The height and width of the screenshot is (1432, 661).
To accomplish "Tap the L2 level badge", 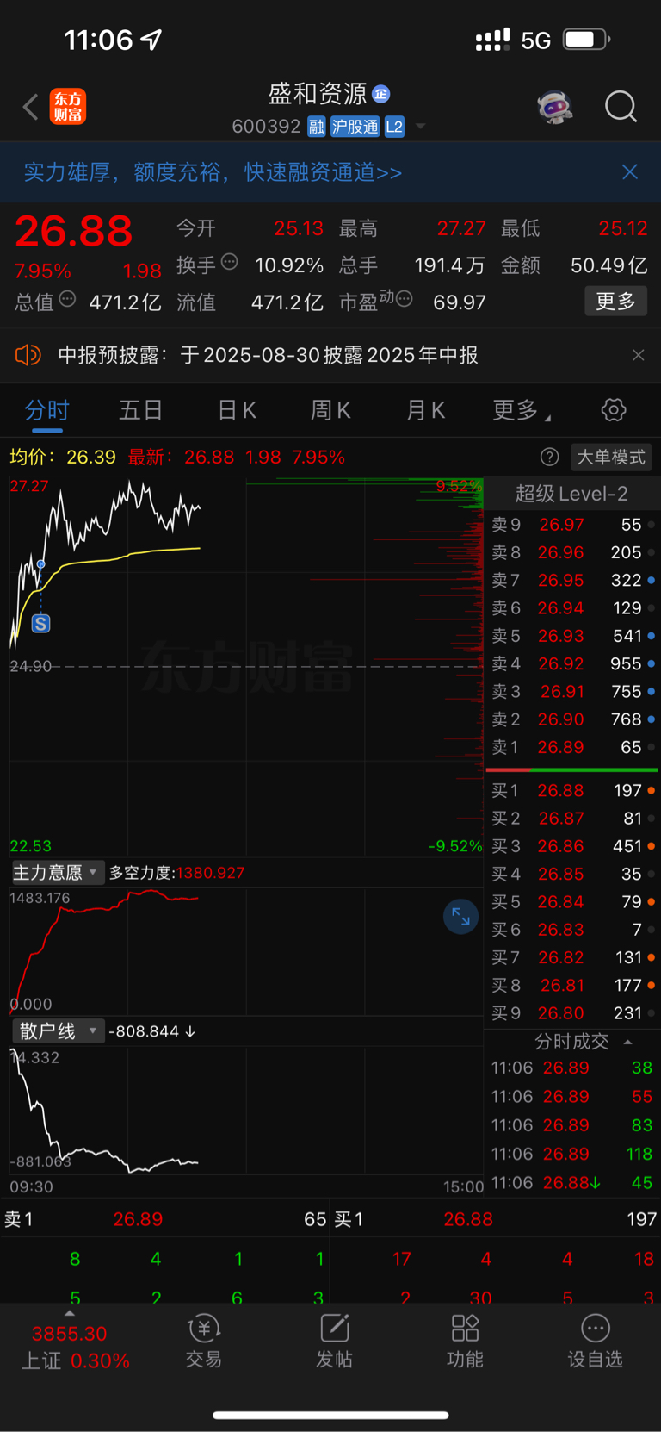I will click(x=394, y=127).
